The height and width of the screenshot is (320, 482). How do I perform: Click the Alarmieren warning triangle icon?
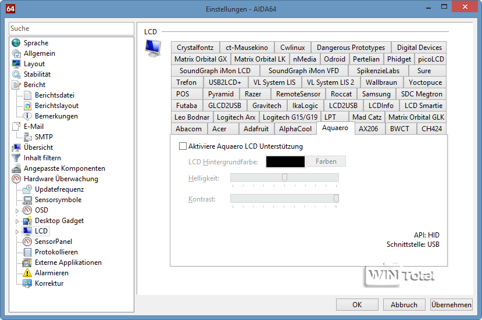coord(27,273)
